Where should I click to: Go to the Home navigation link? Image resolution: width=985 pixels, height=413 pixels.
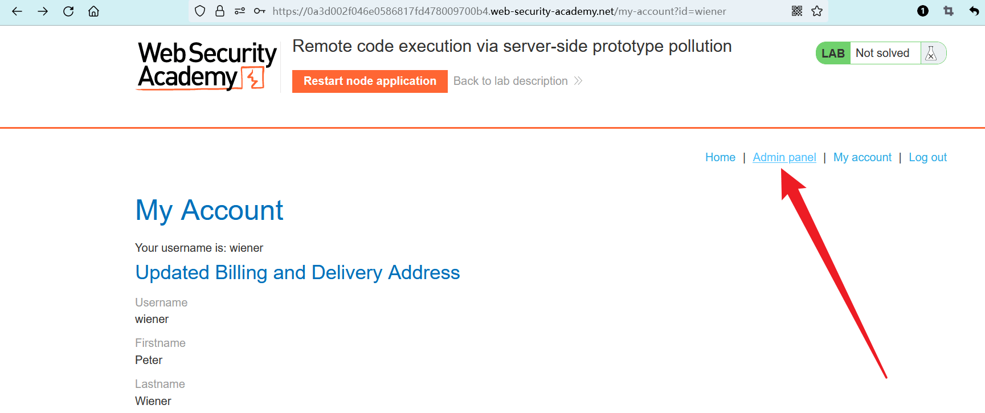pyautogui.click(x=720, y=157)
